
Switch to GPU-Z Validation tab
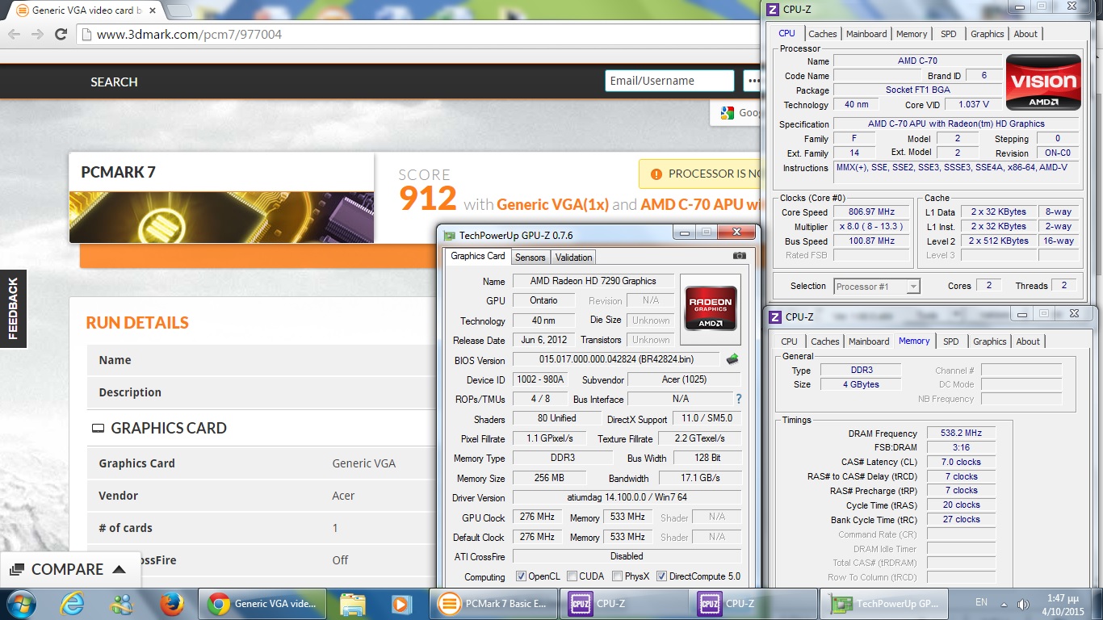pyautogui.click(x=574, y=258)
